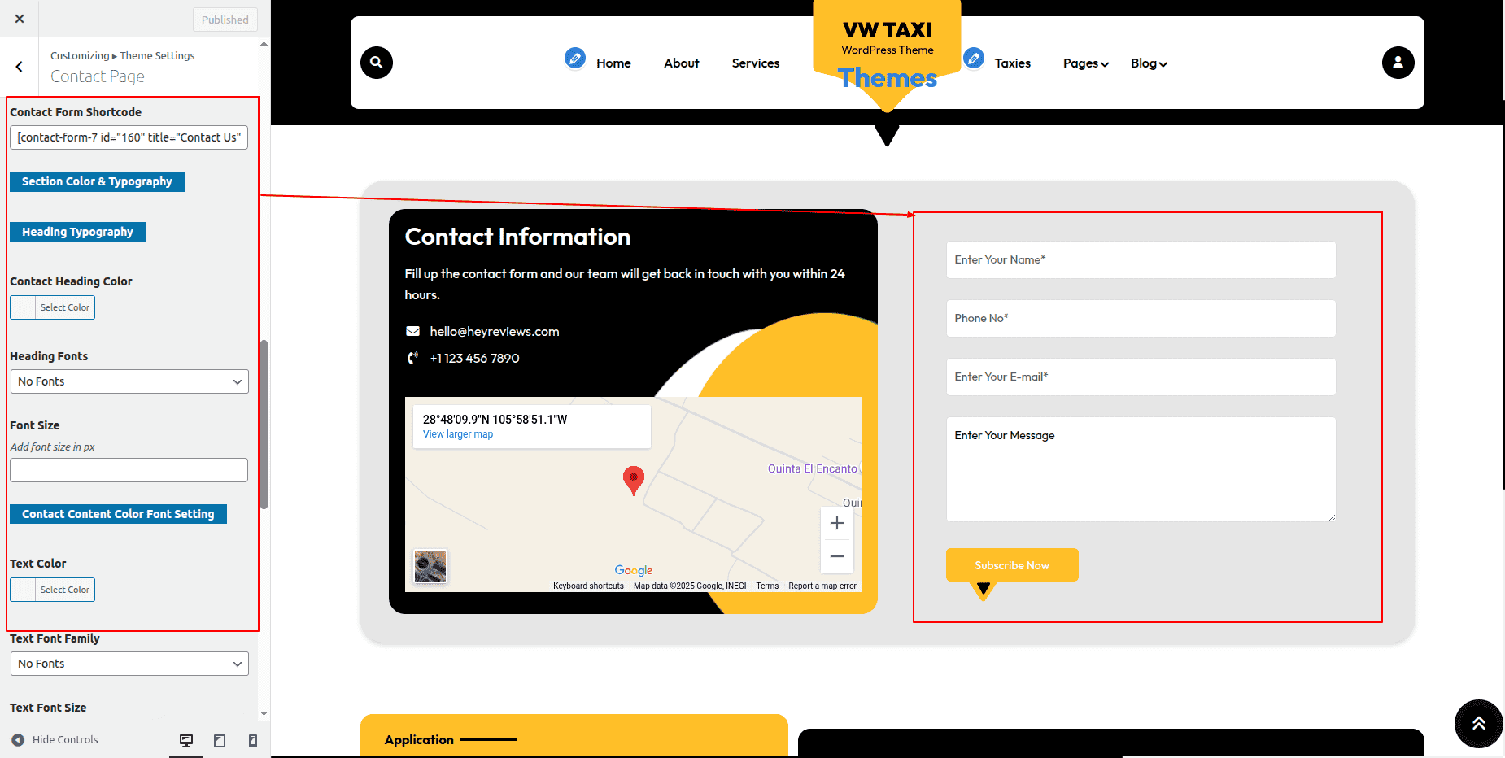This screenshot has height=758, width=1505.
Task: Switch to desktop preview icon
Action: (186, 740)
